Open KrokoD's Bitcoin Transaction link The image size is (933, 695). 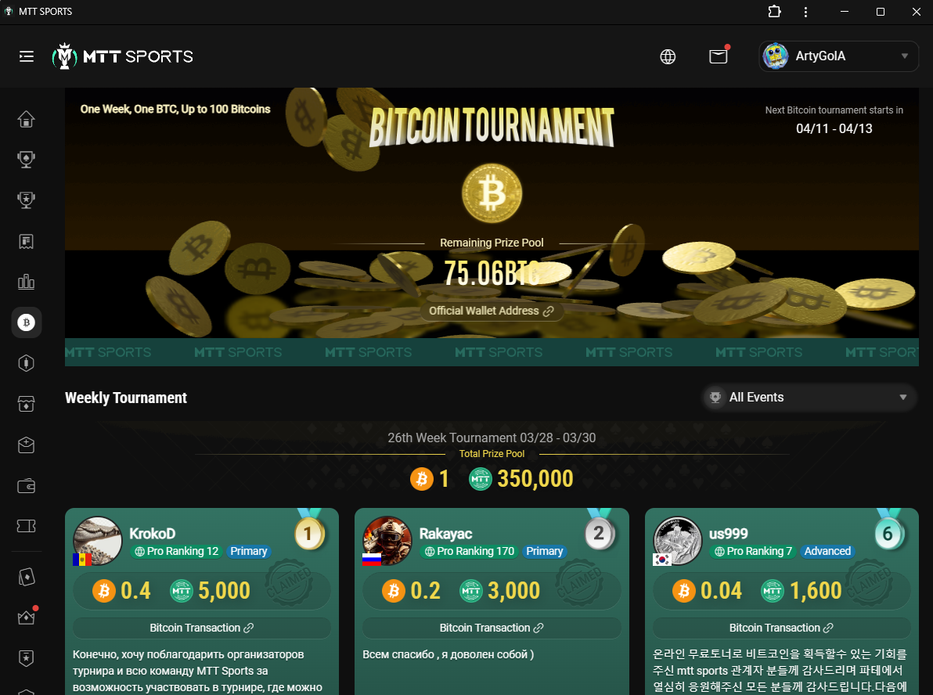(202, 628)
